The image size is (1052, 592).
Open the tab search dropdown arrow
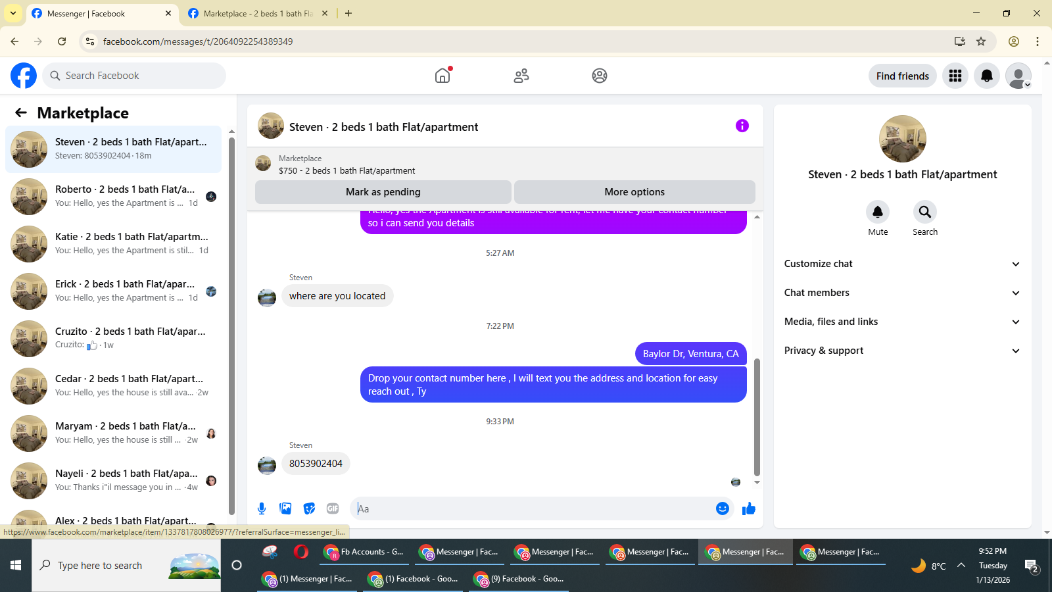point(13,13)
